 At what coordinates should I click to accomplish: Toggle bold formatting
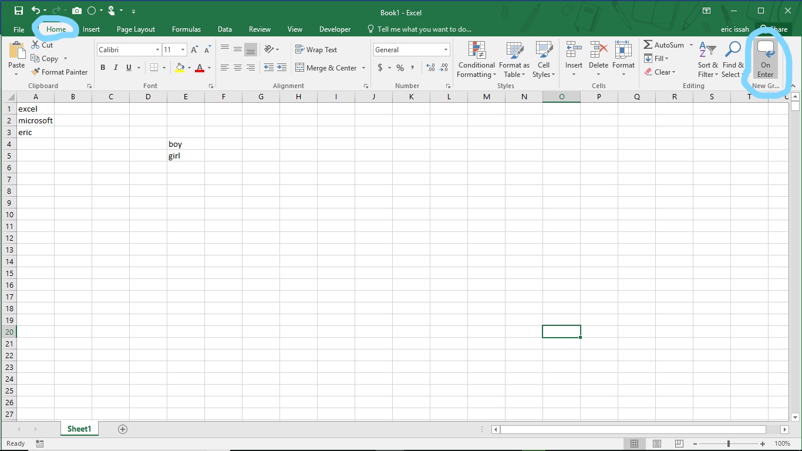[x=103, y=68]
